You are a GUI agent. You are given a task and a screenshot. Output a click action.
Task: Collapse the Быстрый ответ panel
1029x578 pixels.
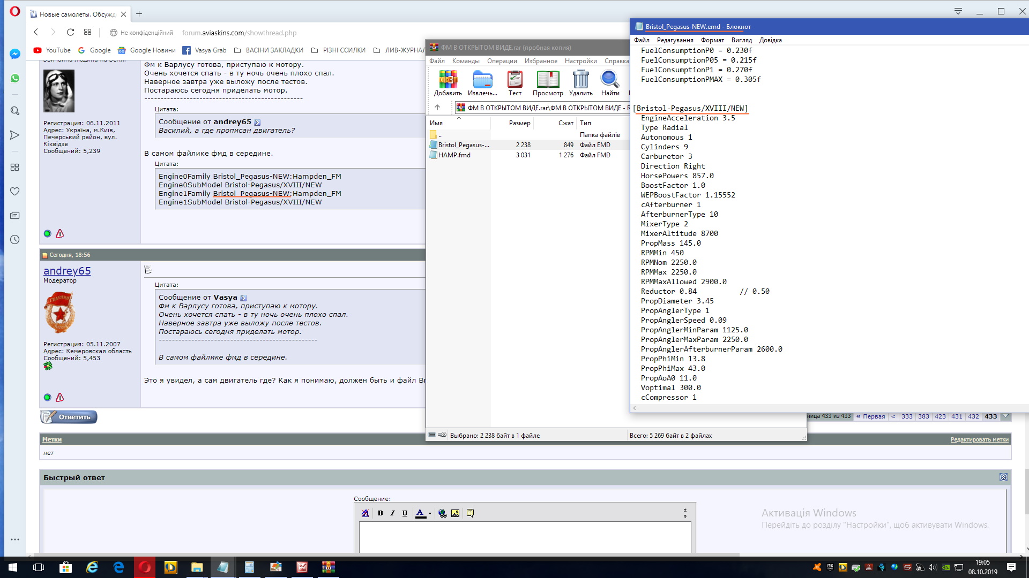click(1003, 477)
